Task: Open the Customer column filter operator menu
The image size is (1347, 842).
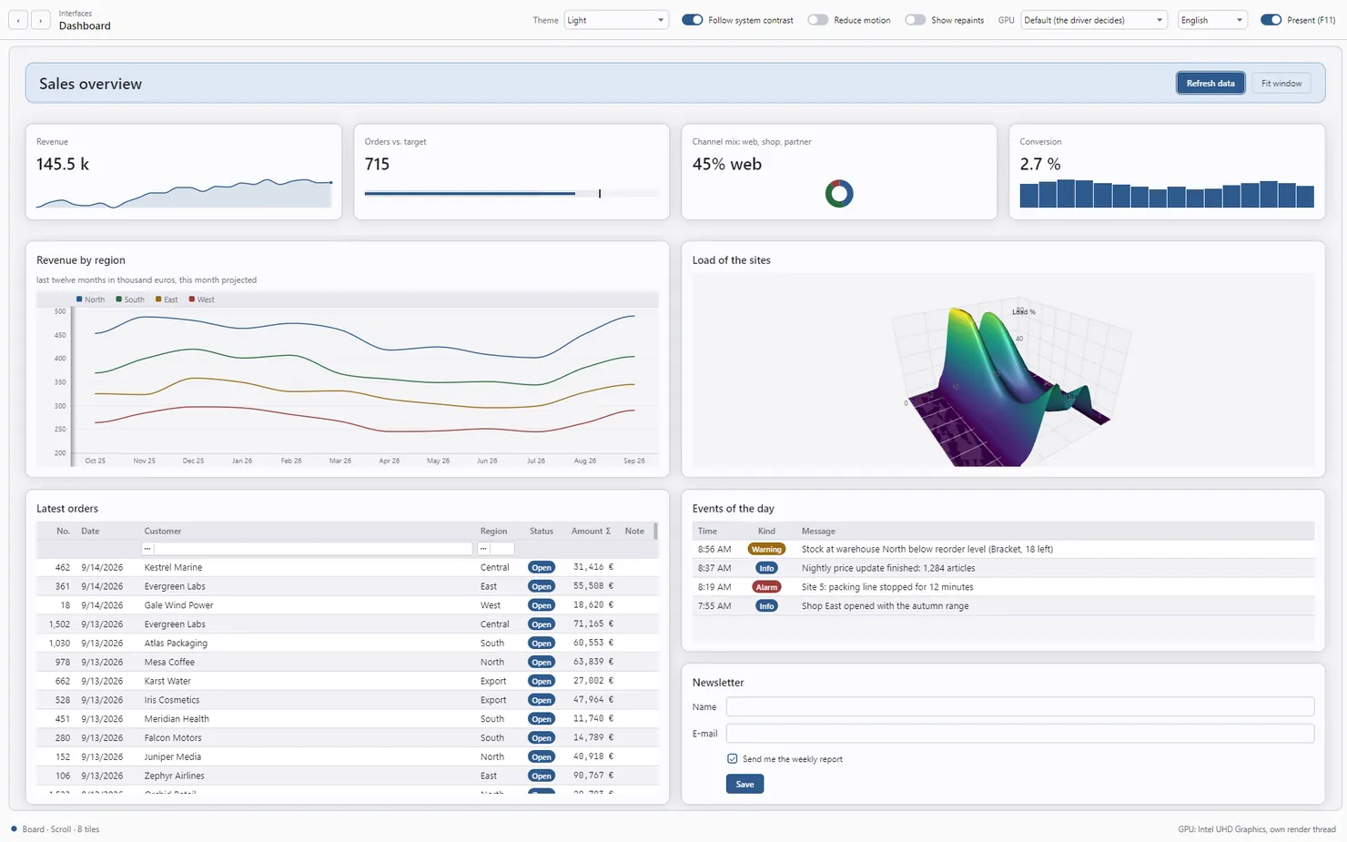Action: click(x=147, y=549)
